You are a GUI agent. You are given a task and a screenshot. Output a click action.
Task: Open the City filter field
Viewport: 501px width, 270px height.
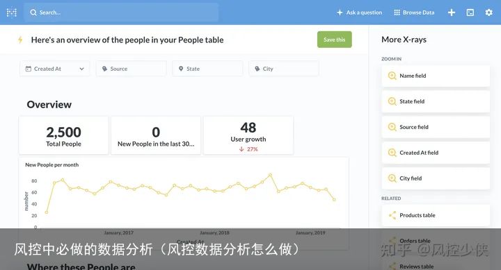coord(284,69)
